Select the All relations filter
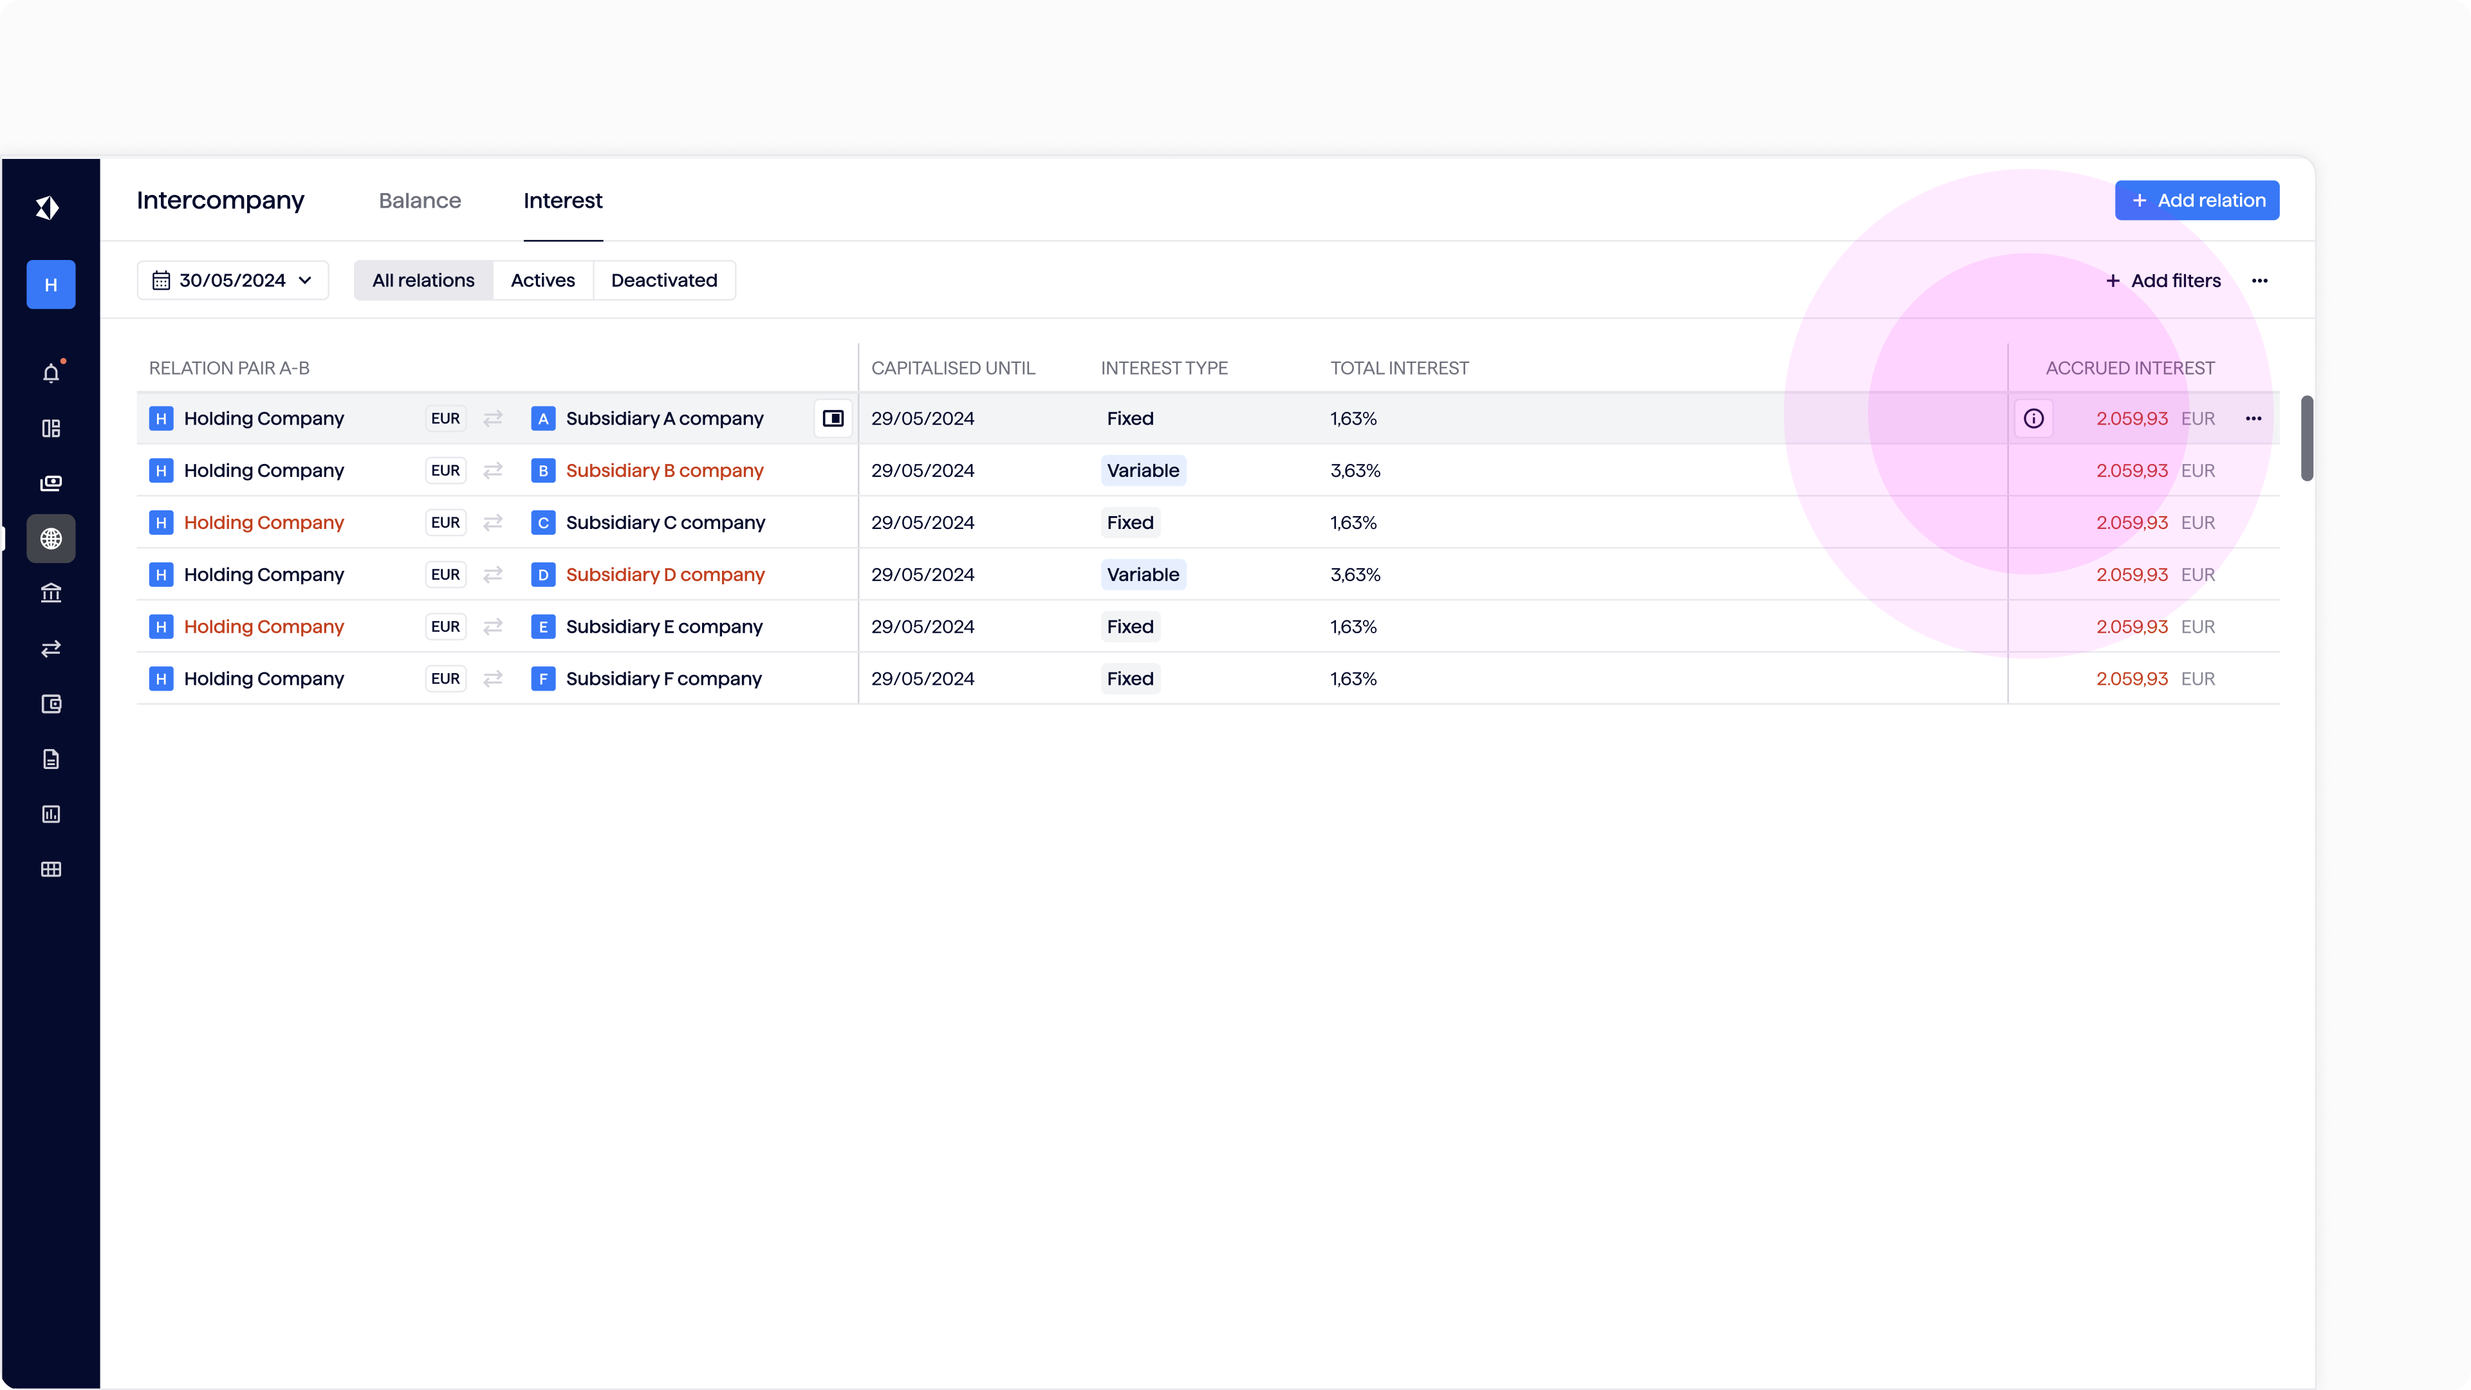The image size is (2471, 1390). point(423,280)
